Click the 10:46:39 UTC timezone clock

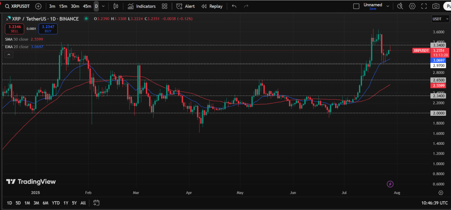(435, 203)
